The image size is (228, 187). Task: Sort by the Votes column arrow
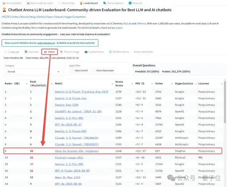(172, 84)
